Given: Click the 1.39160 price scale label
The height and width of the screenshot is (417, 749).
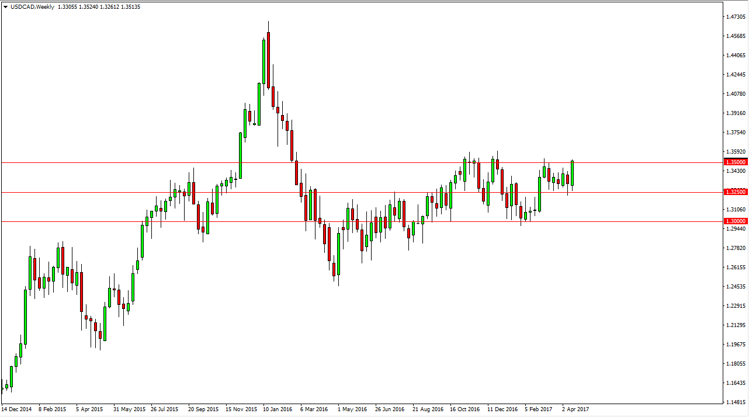Looking at the screenshot, I should (x=736, y=113).
